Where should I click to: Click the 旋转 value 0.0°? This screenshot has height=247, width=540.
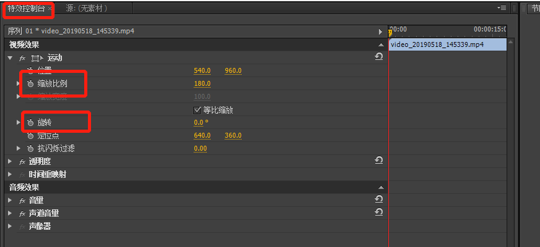click(201, 123)
